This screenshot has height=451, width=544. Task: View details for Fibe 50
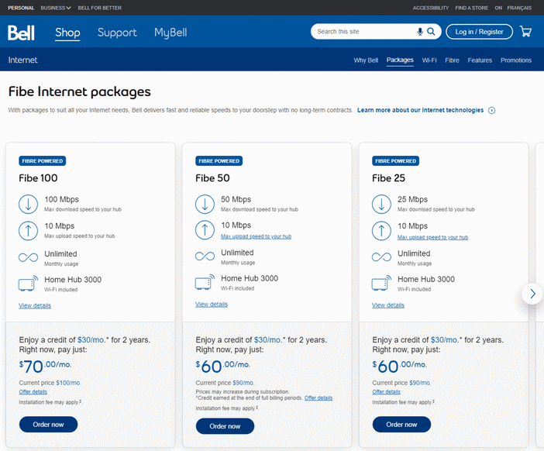212,305
